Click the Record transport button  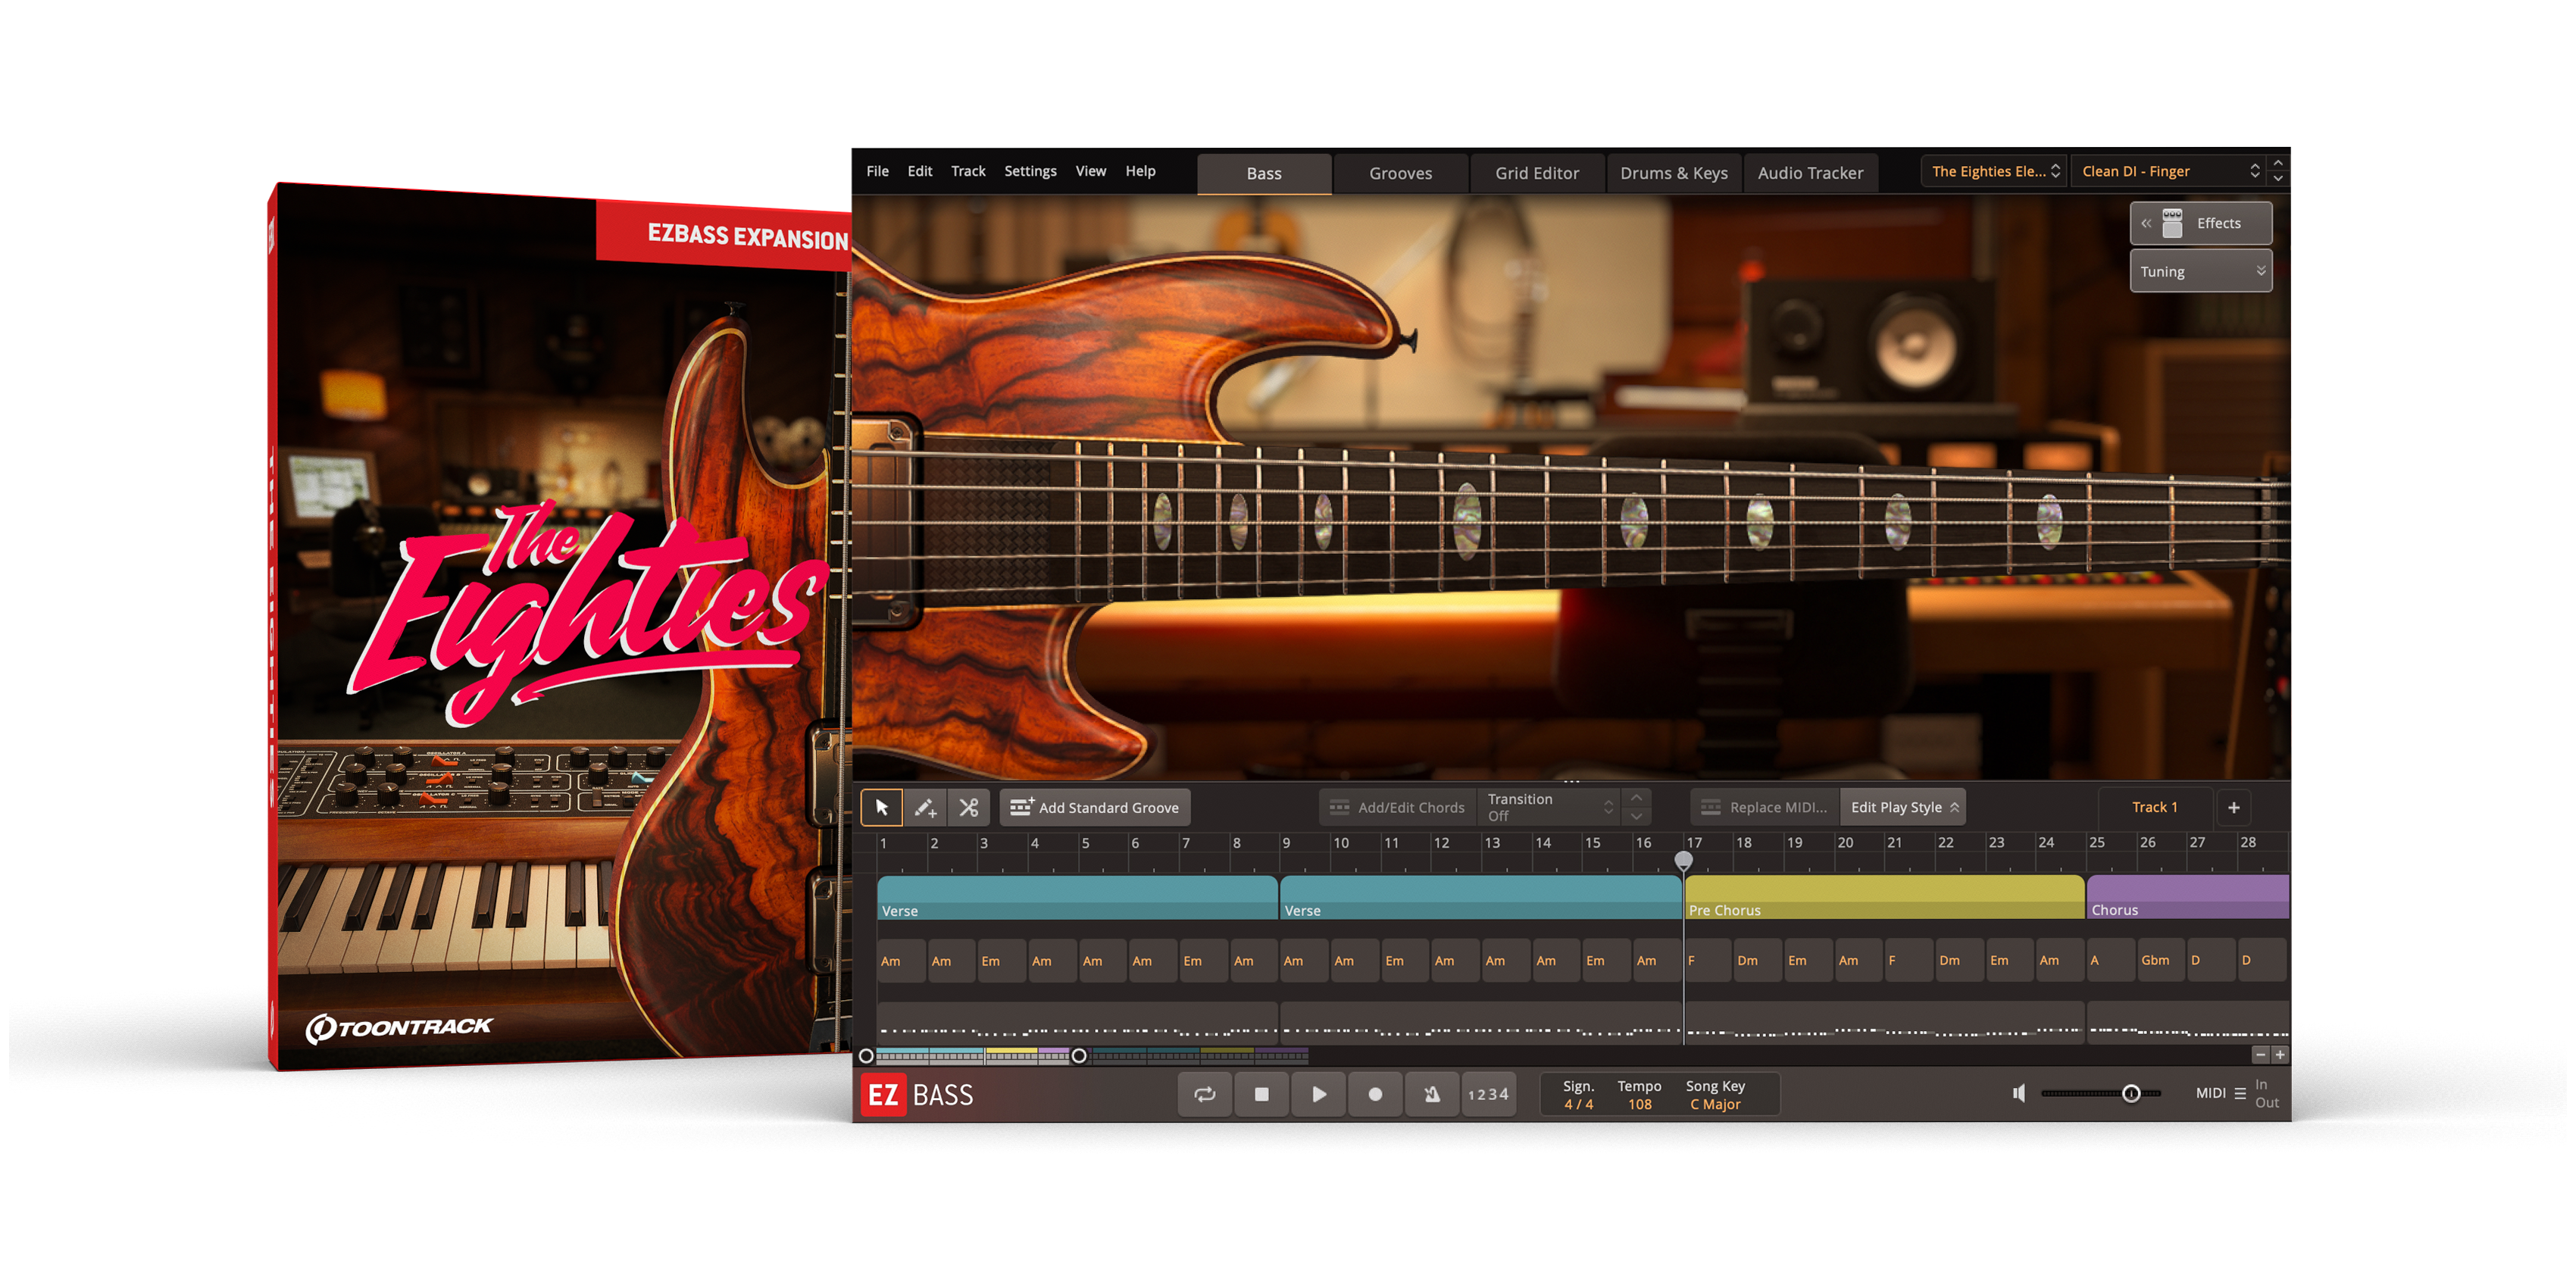tap(1375, 1094)
